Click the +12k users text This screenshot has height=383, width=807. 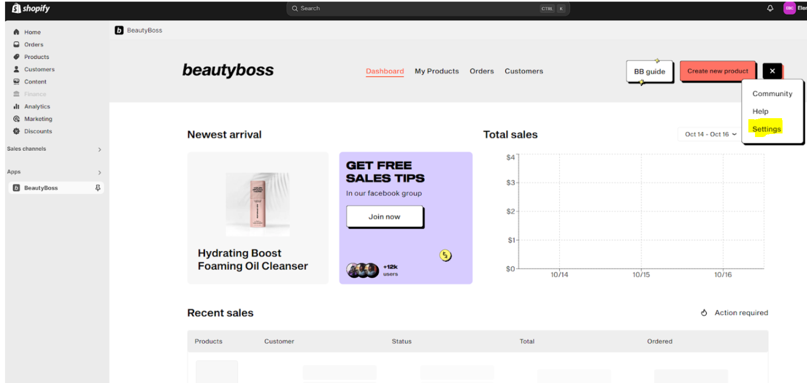pos(391,270)
